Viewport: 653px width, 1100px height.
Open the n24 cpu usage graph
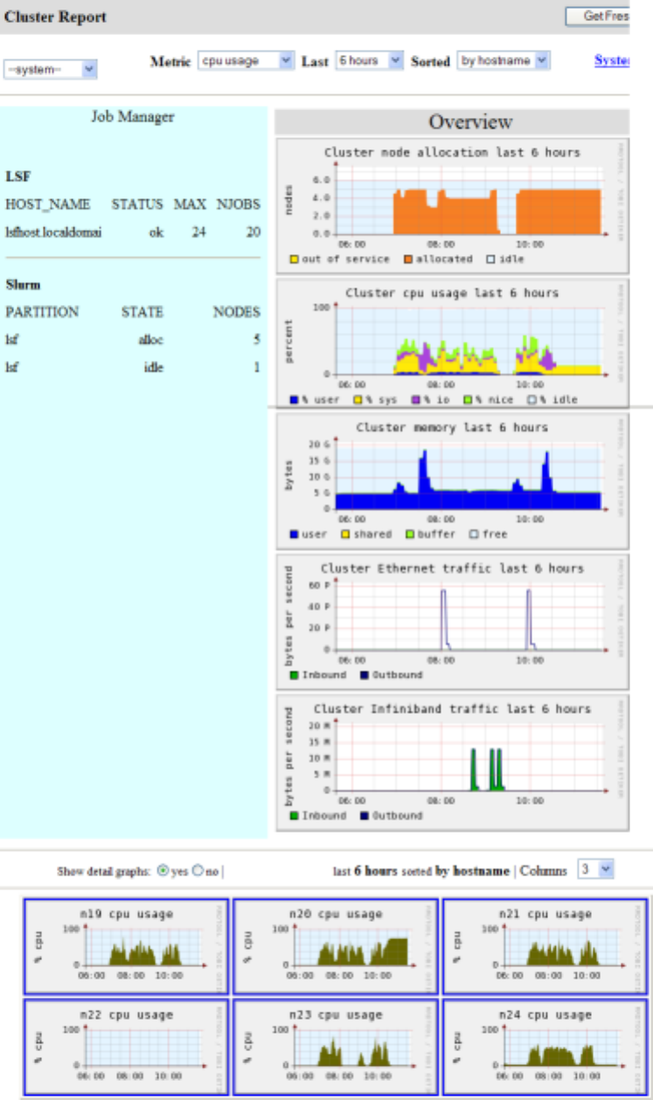pyautogui.click(x=546, y=1046)
